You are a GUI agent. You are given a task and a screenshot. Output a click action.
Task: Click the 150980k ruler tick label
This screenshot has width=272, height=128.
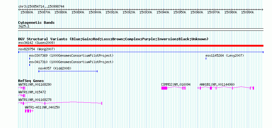pyautogui.click(x=231, y=12)
